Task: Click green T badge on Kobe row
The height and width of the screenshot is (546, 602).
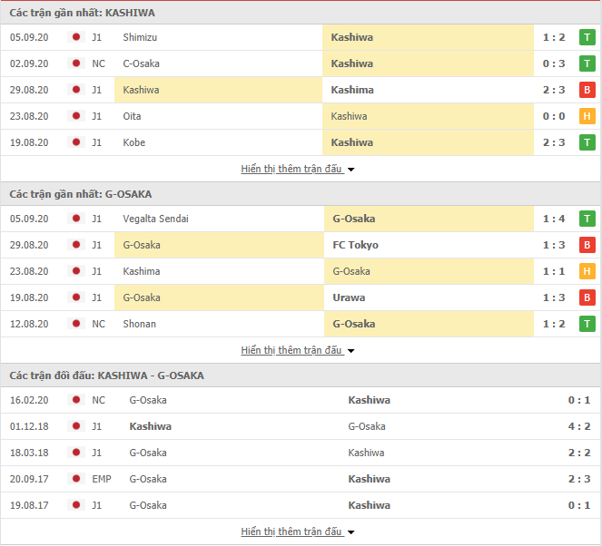Action: tap(587, 142)
